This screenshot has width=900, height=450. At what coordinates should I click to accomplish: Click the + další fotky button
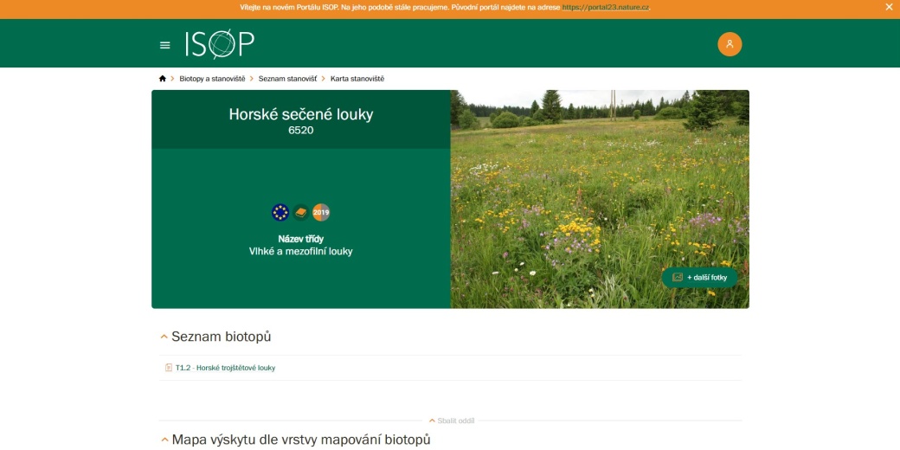pyautogui.click(x=699, y=278)
